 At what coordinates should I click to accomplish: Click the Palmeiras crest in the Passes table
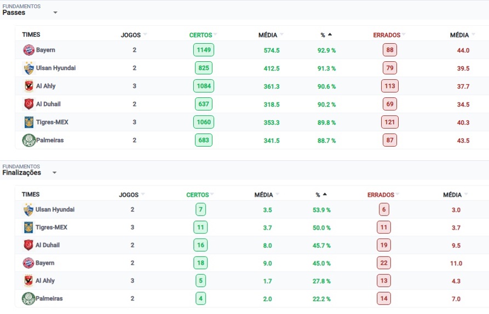click(x=28, y=140)
